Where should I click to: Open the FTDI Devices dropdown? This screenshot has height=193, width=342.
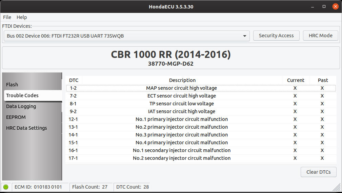126,36
